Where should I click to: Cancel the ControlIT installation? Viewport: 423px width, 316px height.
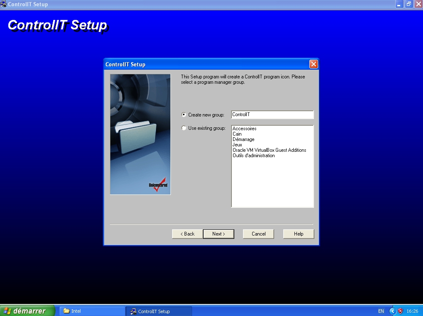click(x=258, y=234)
